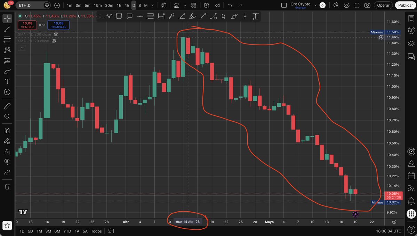Viewport: 417px width, 236px height.
Task: Select the date range measure tool
Action: click(x=161, y=16)
